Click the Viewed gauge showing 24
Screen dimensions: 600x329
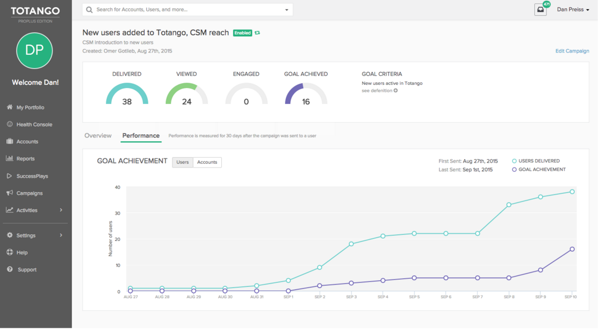[186, 94]
